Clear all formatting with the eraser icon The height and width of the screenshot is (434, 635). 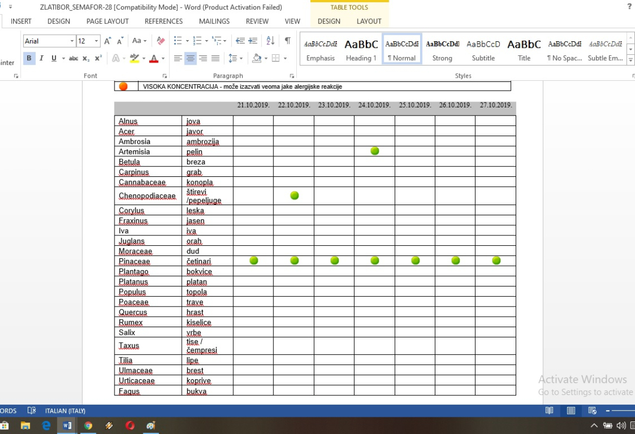[x=161, y=41]
